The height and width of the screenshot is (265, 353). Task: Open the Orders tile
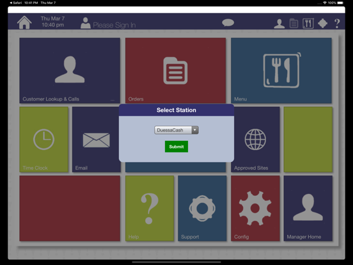(176, 70)
